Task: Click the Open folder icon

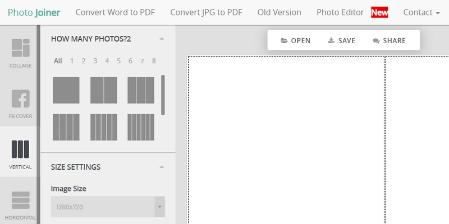Action: (x=284, y=41)
